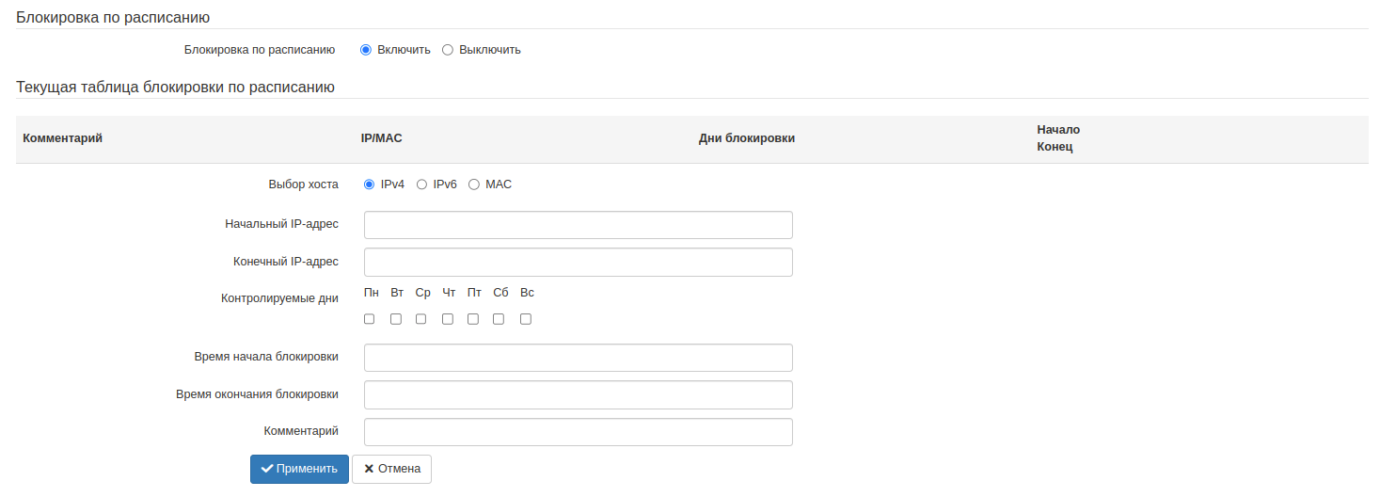Check the Вс (Sunday) checkbox
Viewport: 1380px width, 497px height.
click(x=526, y=319)
